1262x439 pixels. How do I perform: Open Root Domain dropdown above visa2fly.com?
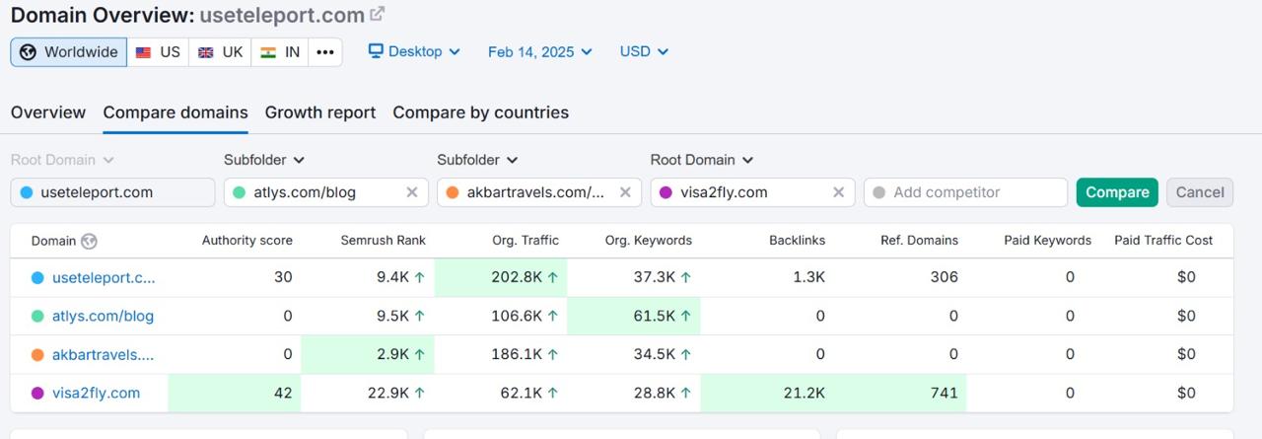701,160
